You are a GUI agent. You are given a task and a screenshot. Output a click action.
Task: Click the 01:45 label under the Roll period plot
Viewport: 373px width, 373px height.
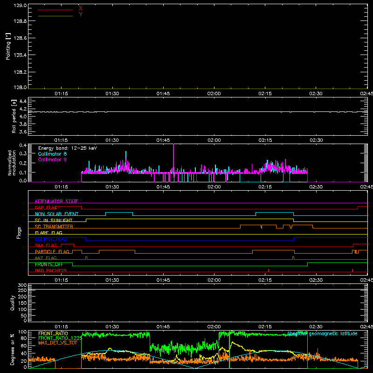pos(163,140)
